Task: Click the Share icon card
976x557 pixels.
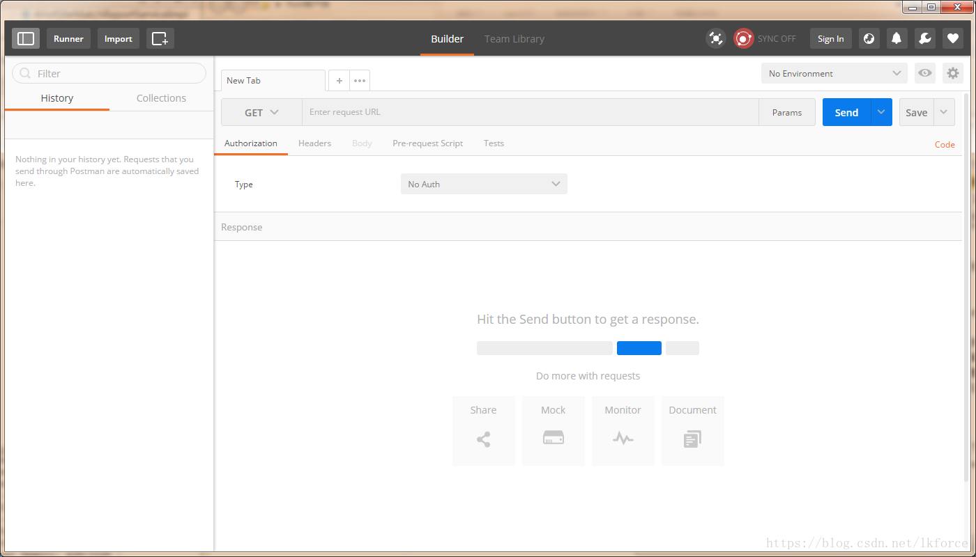Action: pos(484,431)
